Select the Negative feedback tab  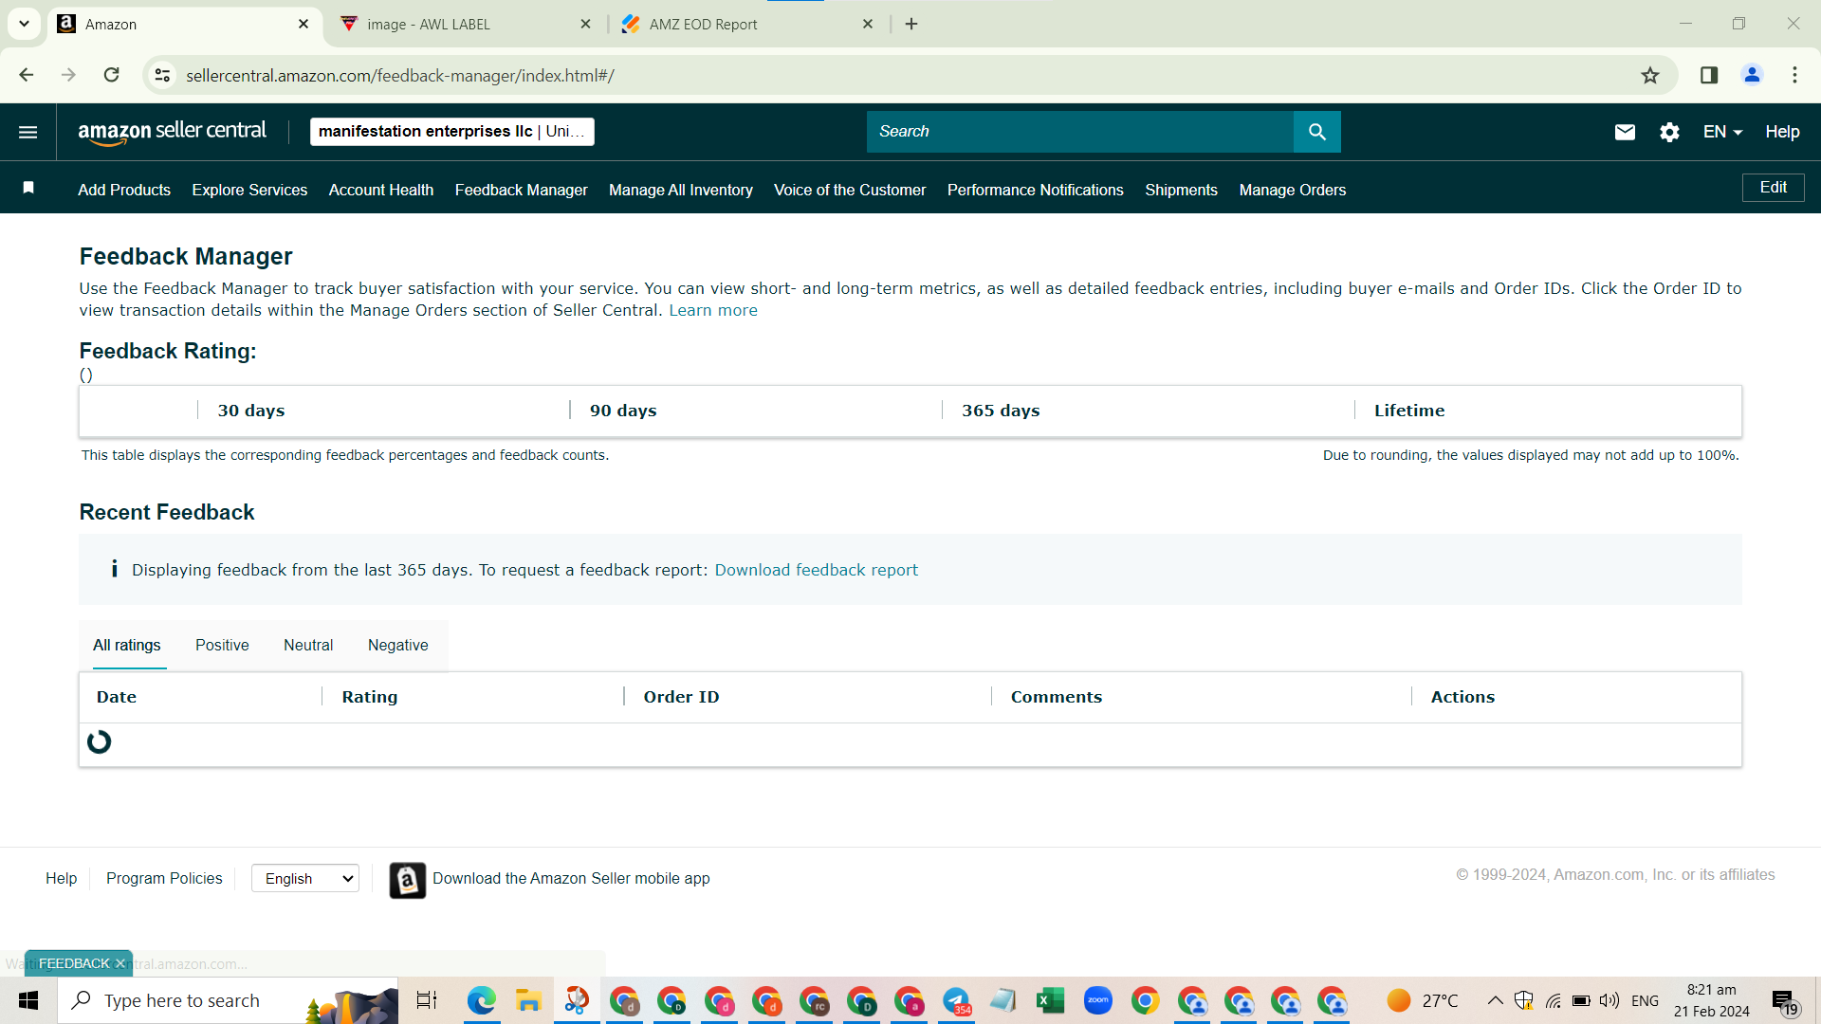tap(398, 646)
